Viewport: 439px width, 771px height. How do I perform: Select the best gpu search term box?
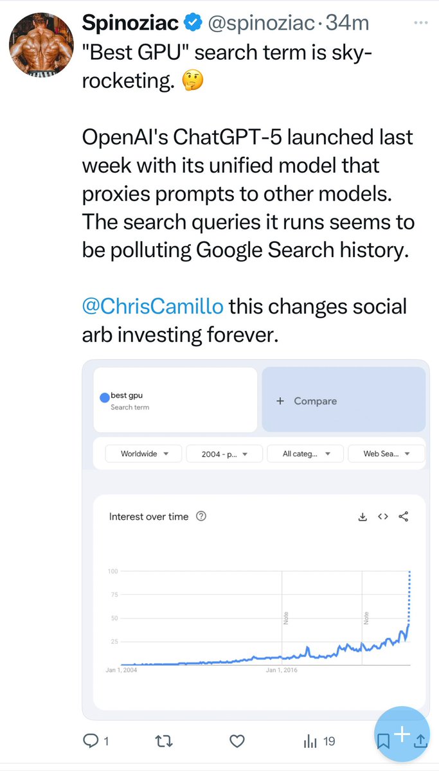click(175, 400)
